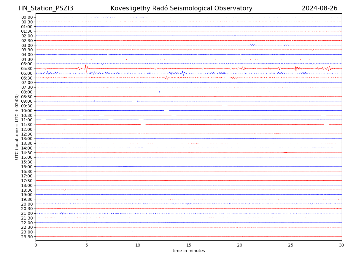The height and width of the screenshot is (267, 356).
Task: Click the 09:00 row time label
Action: point(27,101)
